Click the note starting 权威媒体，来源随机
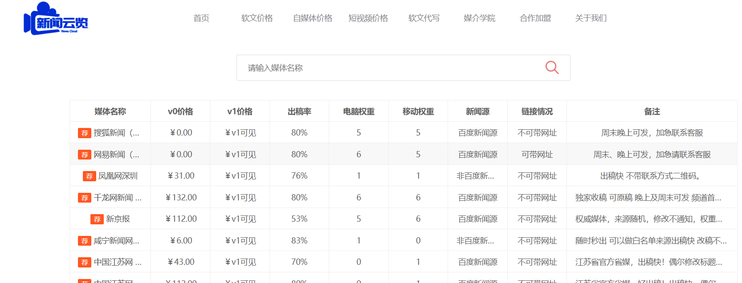742x283 pixels. point(648,219)
